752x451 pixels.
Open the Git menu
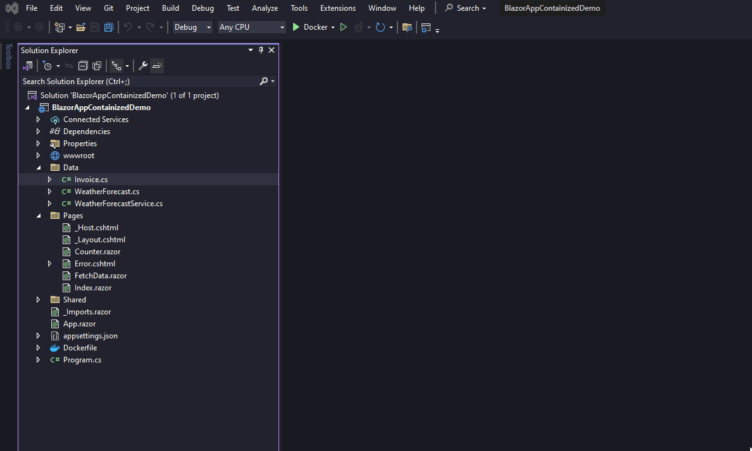(x=108, y=8)
